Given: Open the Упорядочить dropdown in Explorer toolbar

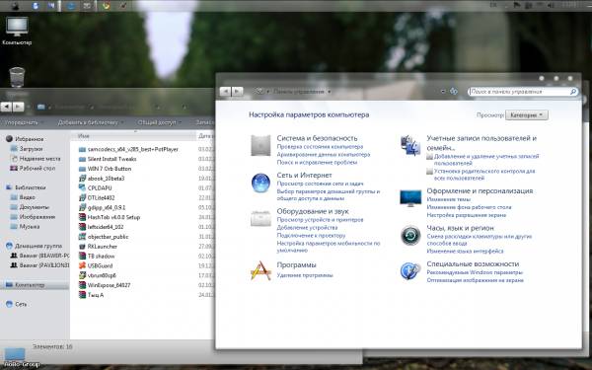Looking at the screenshot, I should 24,122.
